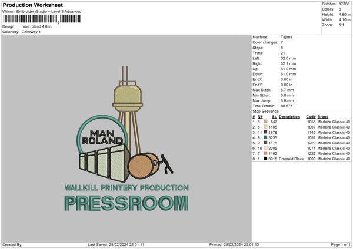Image resolution: width=353 pixels, height=249 pixels.
Task: Click the 'St.' column header
Action: [x=274, y=117]
